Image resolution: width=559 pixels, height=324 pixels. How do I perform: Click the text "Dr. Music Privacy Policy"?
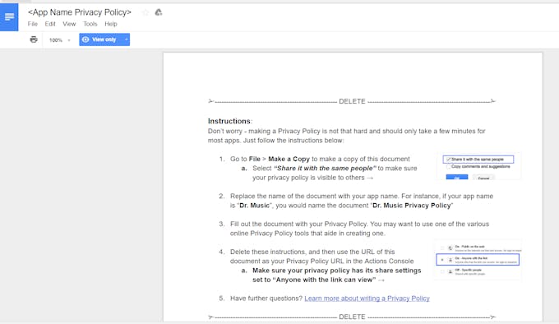click(x=411, y=206)
